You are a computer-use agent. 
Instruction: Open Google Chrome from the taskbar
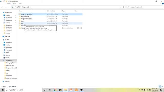pos(55,90)
